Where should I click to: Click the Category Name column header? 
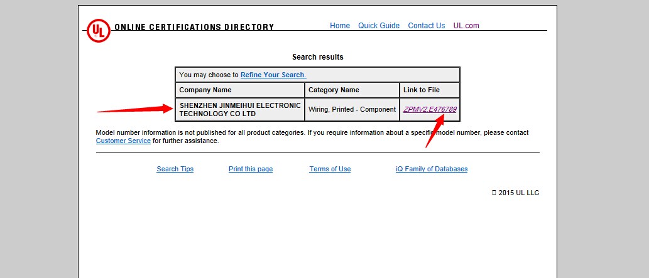click(x=334, y=90)
